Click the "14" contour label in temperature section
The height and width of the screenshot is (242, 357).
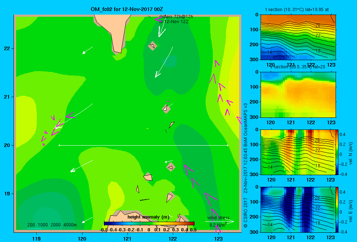click(x=269, y=52)
